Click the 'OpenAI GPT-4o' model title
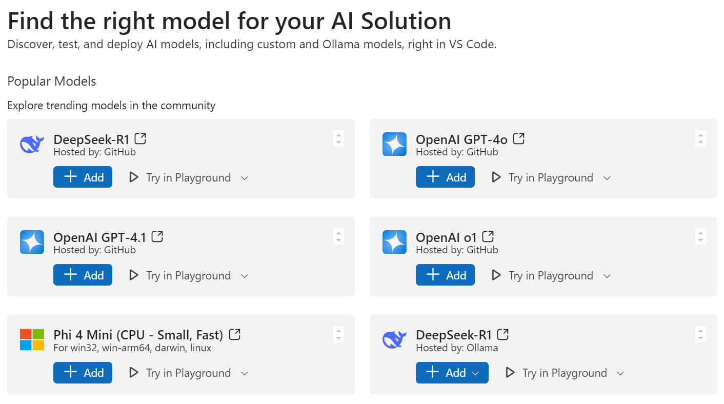This screenshot has height=404, width=724. tap(461, 139)
